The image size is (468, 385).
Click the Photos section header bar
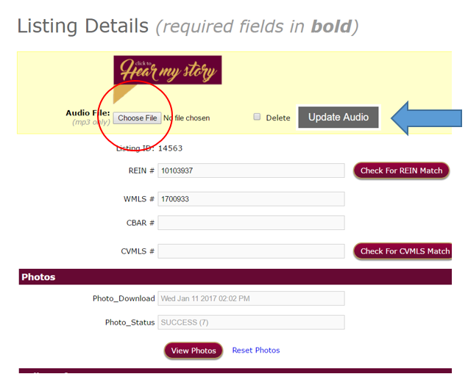click(235, 277)
